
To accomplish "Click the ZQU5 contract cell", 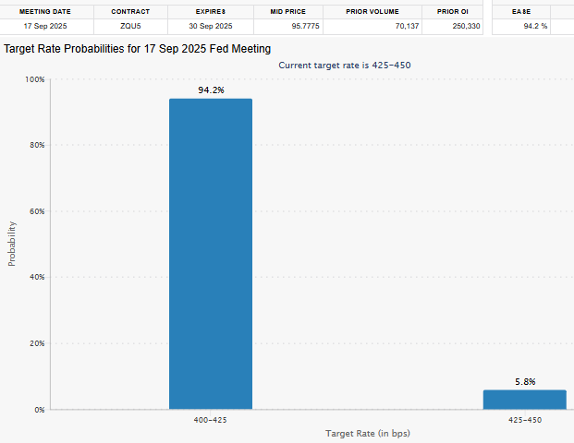I will pos(130,27).
